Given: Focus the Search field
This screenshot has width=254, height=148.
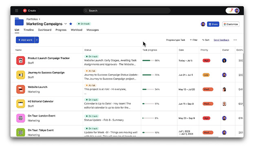Looking at the screenshot, I should [x=127, y=11].
